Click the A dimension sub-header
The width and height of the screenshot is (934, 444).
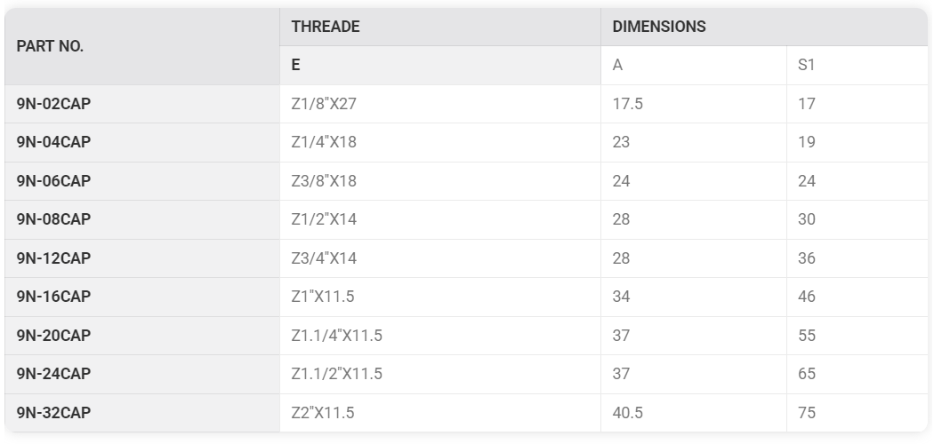tap(693, 66)
